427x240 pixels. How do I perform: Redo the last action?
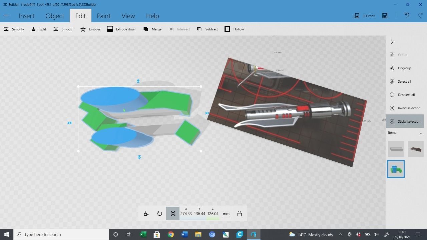click(x=420, y=16)
